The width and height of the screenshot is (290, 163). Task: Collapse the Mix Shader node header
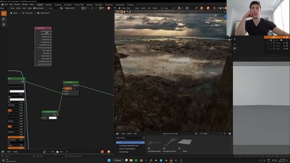(65, 82)
